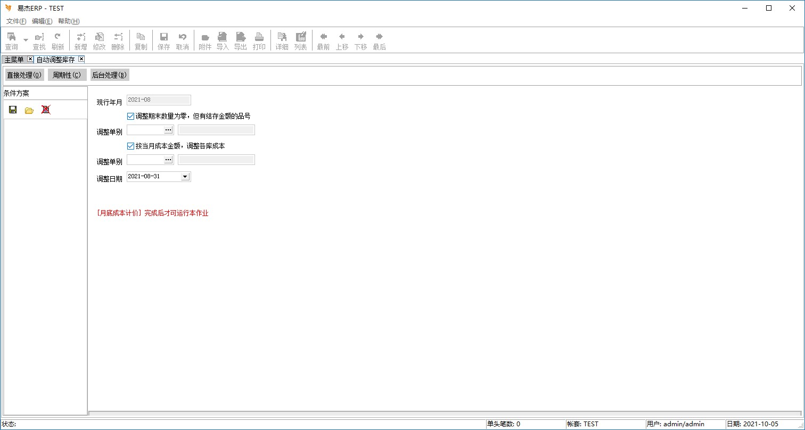Open the 查询 dropdown arrow in toolbar
Image resolution: width=805 pixels, height=430 pixels.
[x=26, y=40]
